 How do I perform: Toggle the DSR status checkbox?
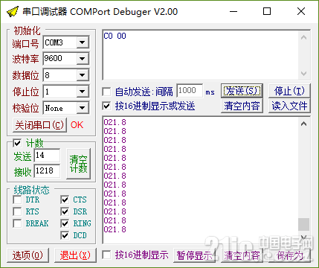point(65,211)
